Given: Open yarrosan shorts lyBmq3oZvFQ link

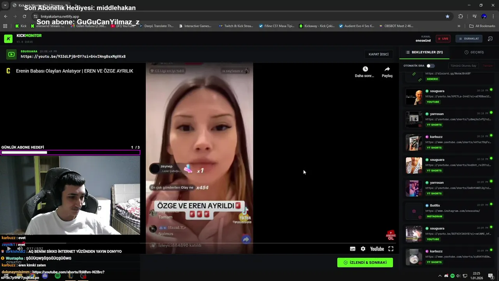Looking at the screenshot, I should tap(458, 119).
